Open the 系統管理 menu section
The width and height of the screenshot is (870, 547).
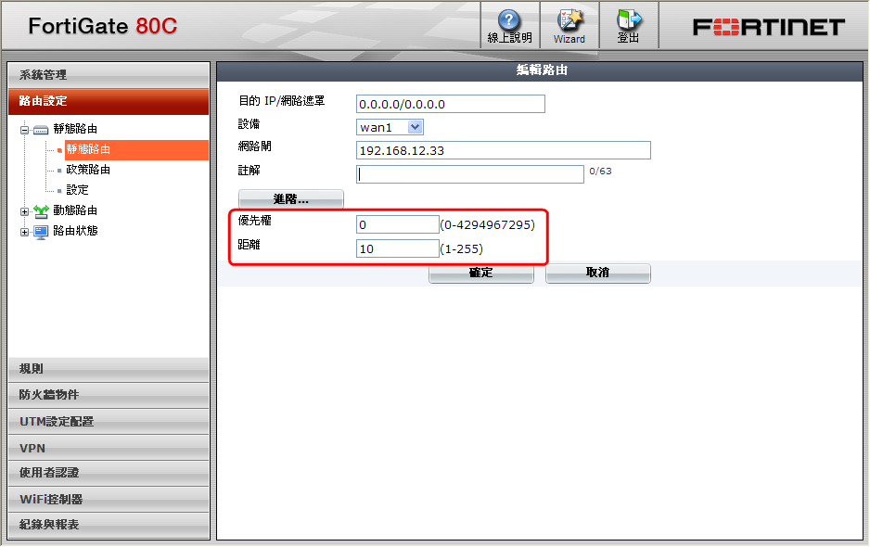109,75
